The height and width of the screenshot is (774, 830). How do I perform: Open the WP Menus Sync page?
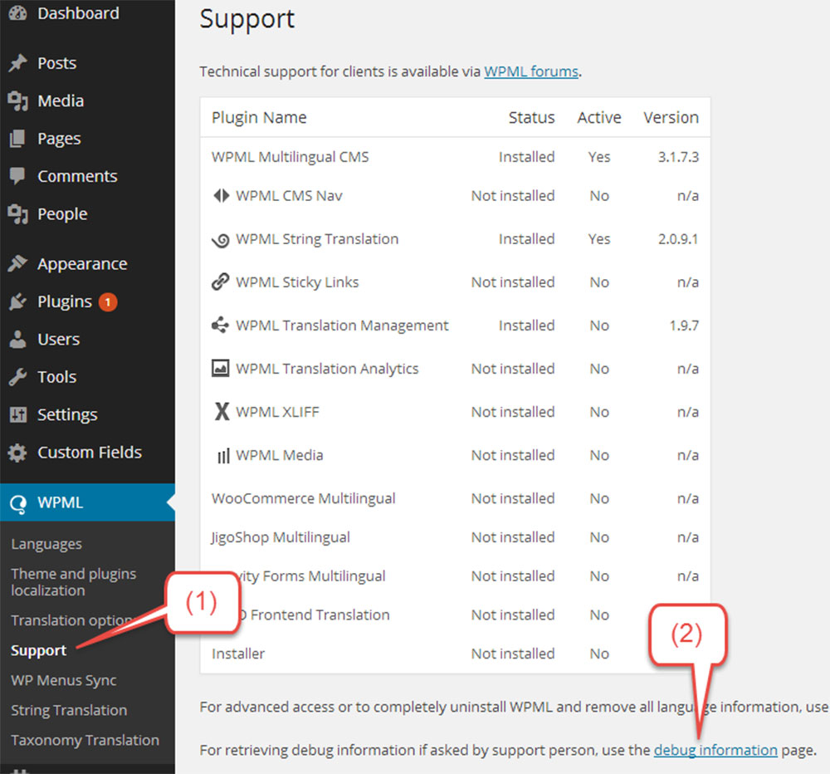64,680
